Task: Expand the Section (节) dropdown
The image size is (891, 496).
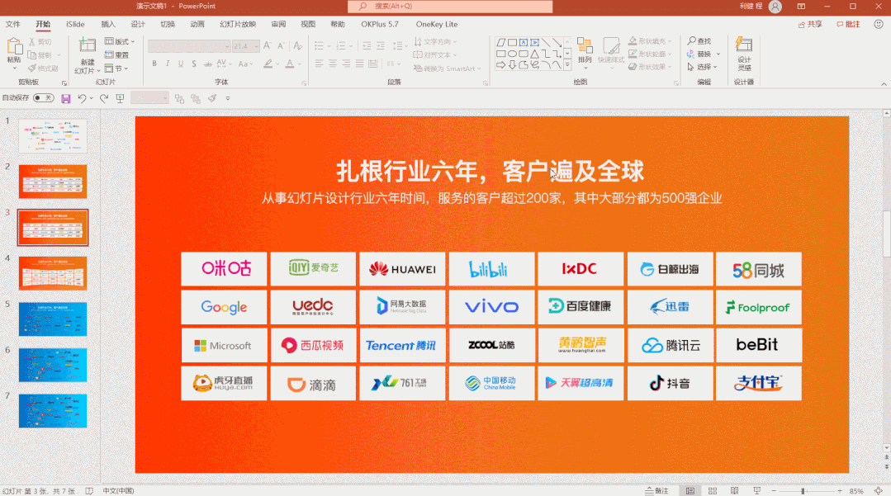Action: pyautogui.click(x=116, y=68)
